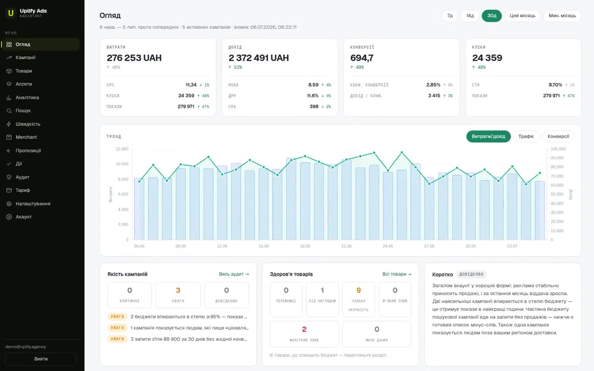
Task: Open the Аудит shield icon
Action: [9, 177]
